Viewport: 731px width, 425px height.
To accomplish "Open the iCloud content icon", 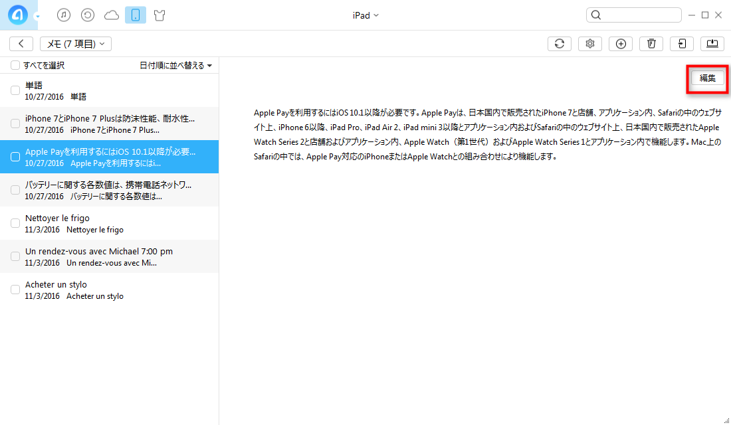I will pos(112,15).
